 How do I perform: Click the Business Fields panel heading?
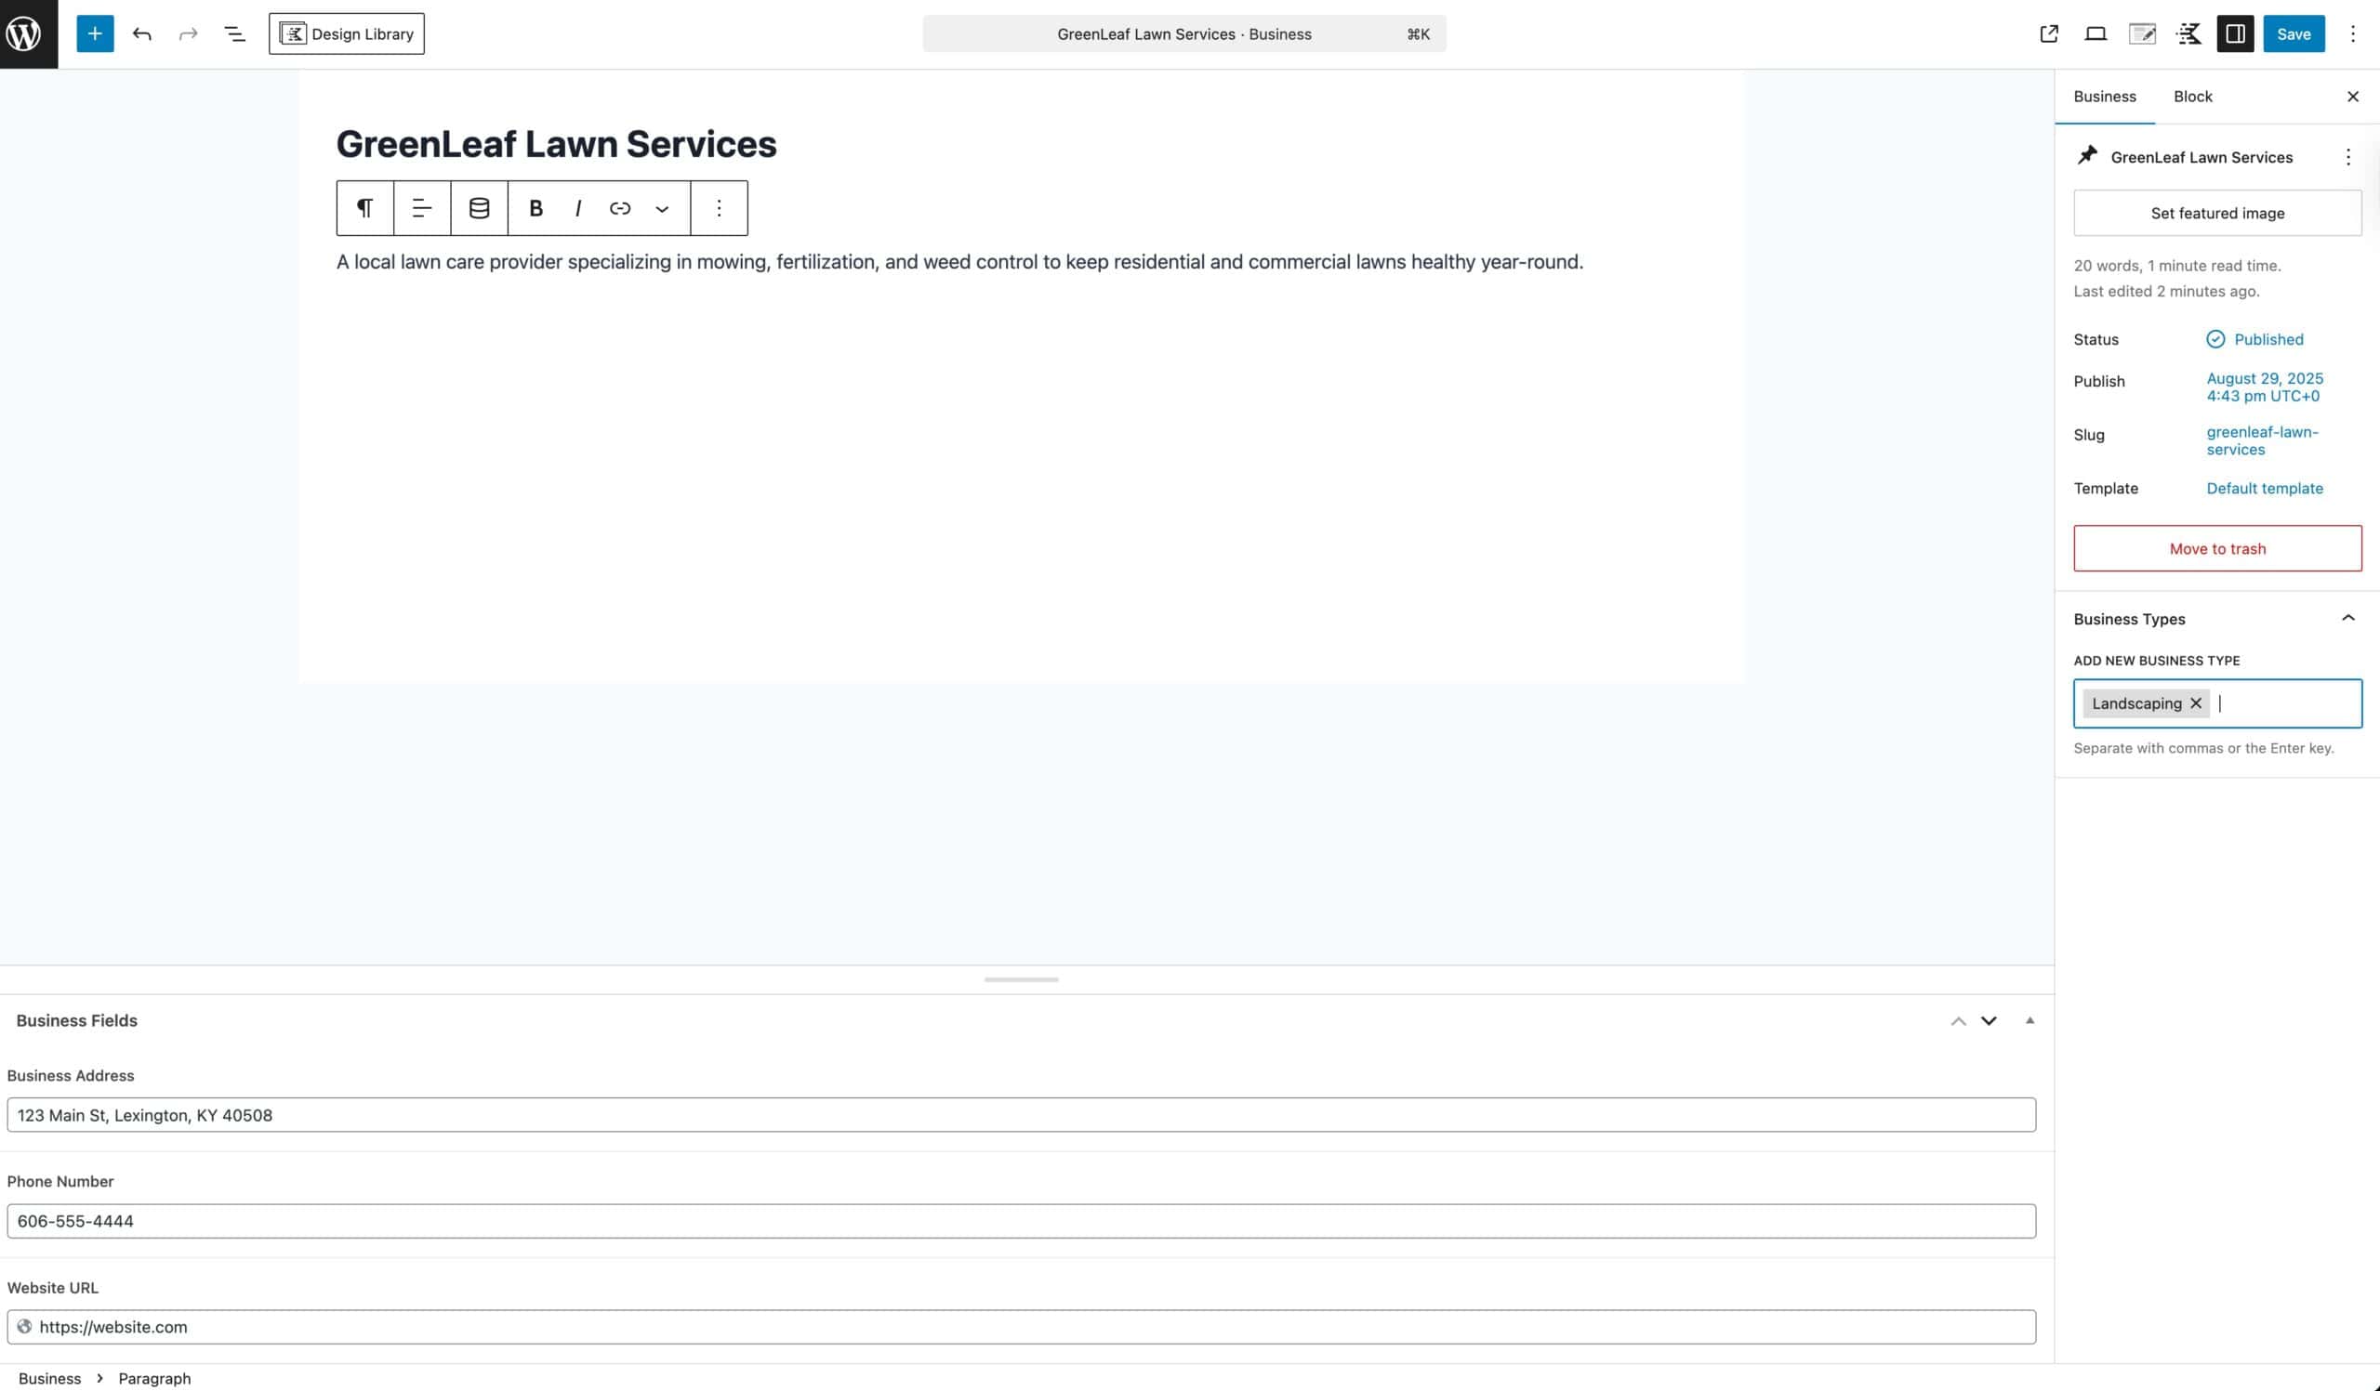[x=76, y=1020]
